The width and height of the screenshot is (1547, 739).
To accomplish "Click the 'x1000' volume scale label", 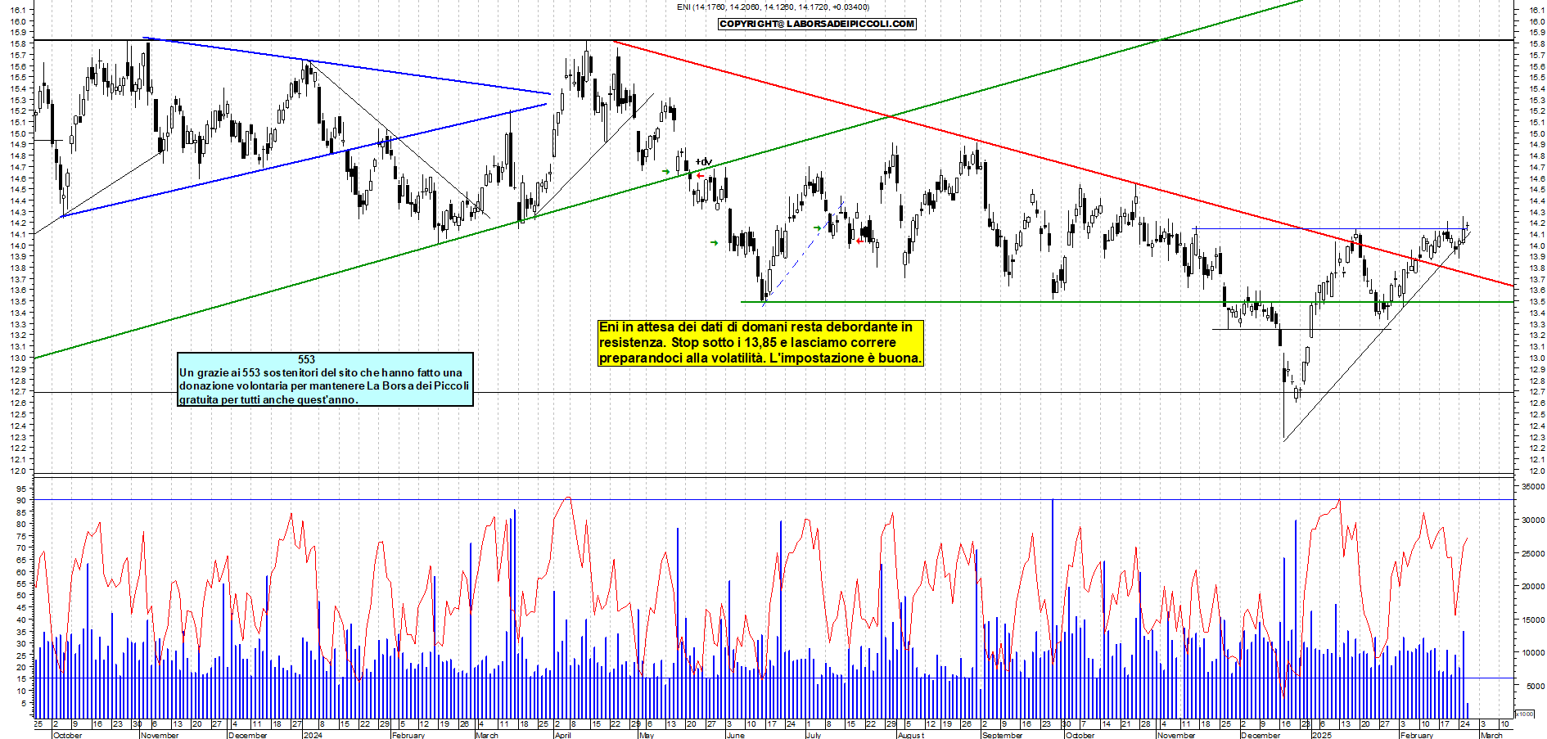I will coord(1524,714).
